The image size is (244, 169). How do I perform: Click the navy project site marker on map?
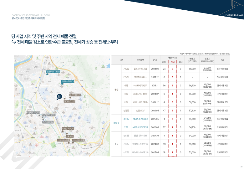59,96
